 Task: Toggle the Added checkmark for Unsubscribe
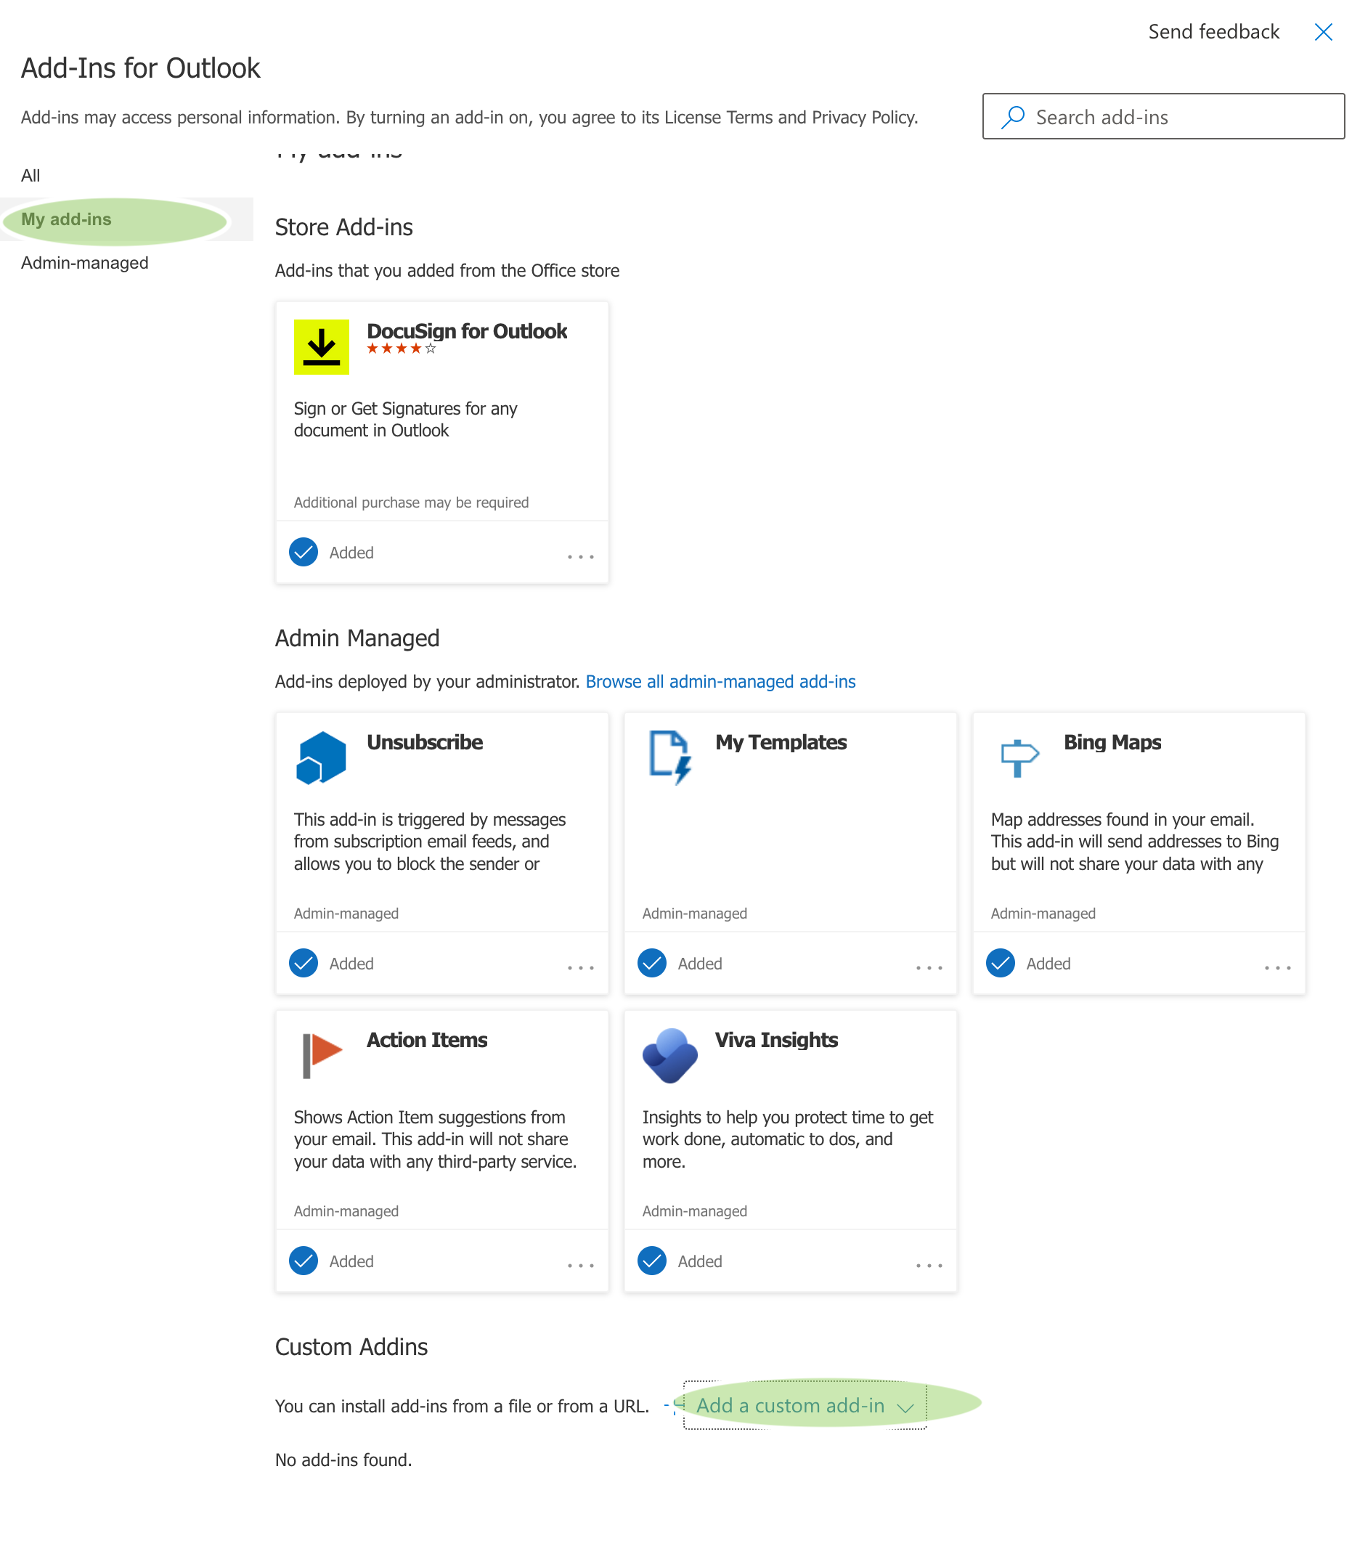[304, 964]
